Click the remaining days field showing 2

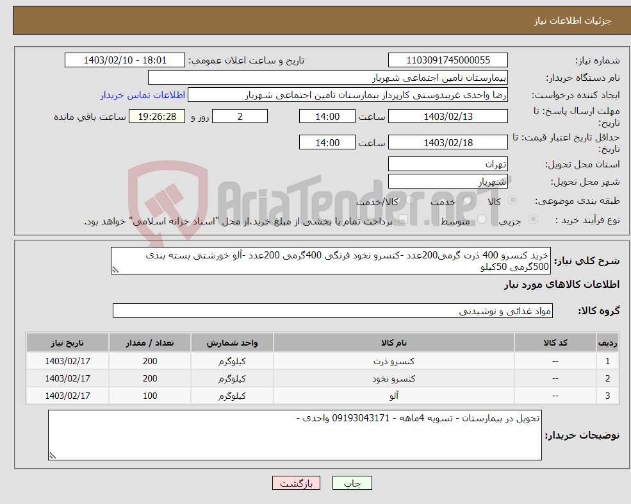click(240, 117)
